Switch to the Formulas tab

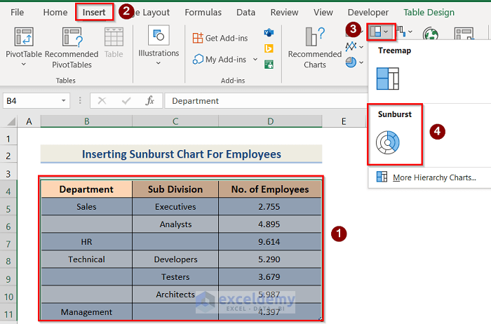point(203,13)
